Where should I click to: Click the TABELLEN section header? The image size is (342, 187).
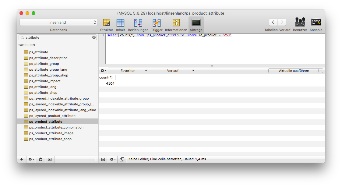[26, 45]
